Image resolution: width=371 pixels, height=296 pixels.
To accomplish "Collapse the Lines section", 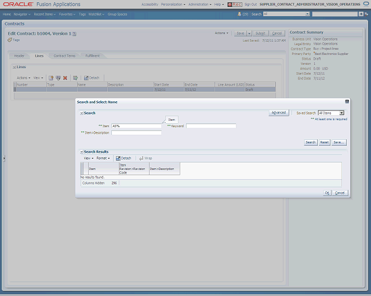I will coord(14,67).
